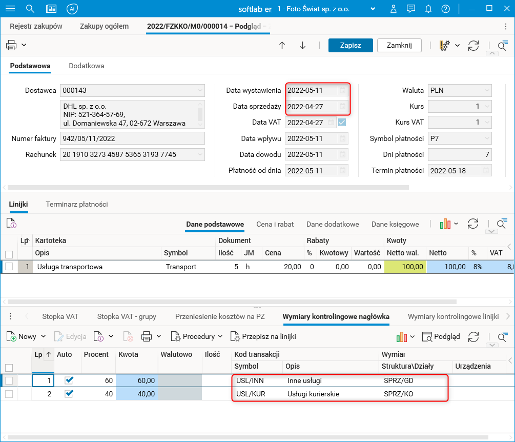
Task: Open the procedures gear icon near Zamknij
Action: click(x=444, y=45)
